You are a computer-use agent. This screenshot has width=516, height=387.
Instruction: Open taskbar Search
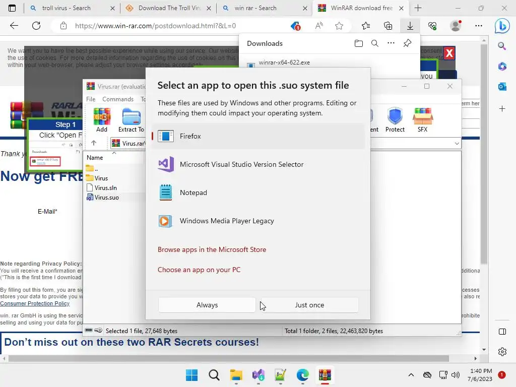coord(214,375)
